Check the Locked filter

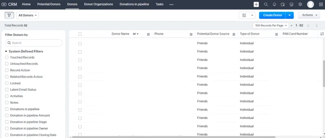coord(7,83)
